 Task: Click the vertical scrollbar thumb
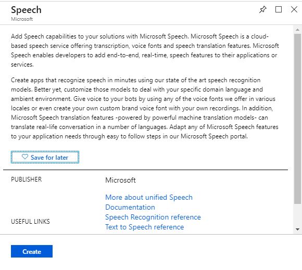297,119
